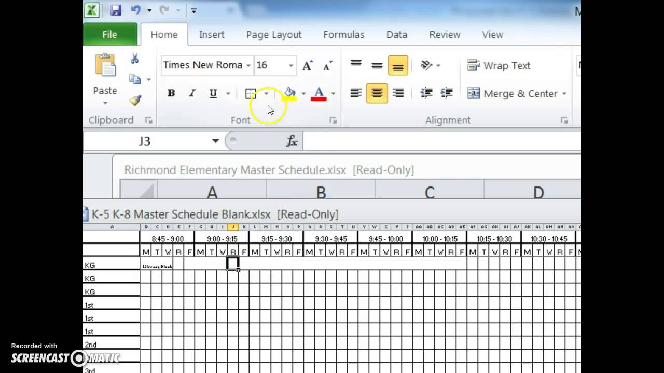
Task: Open the Font Color dropdown arrow
Action: (x=333, y=94)
